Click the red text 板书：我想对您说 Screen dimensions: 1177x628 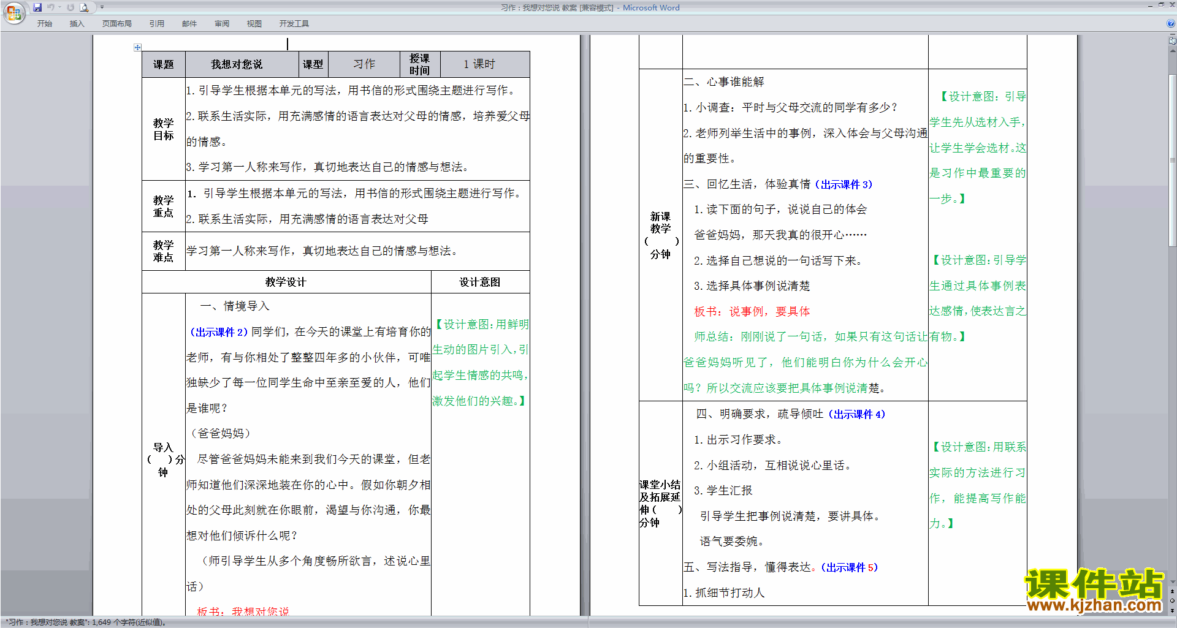click(242, 611)
